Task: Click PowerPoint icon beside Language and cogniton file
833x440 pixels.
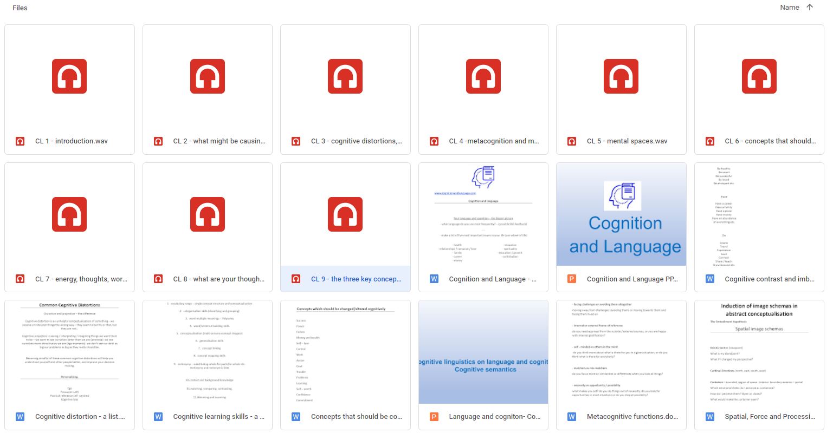Action: coord(434,417)
